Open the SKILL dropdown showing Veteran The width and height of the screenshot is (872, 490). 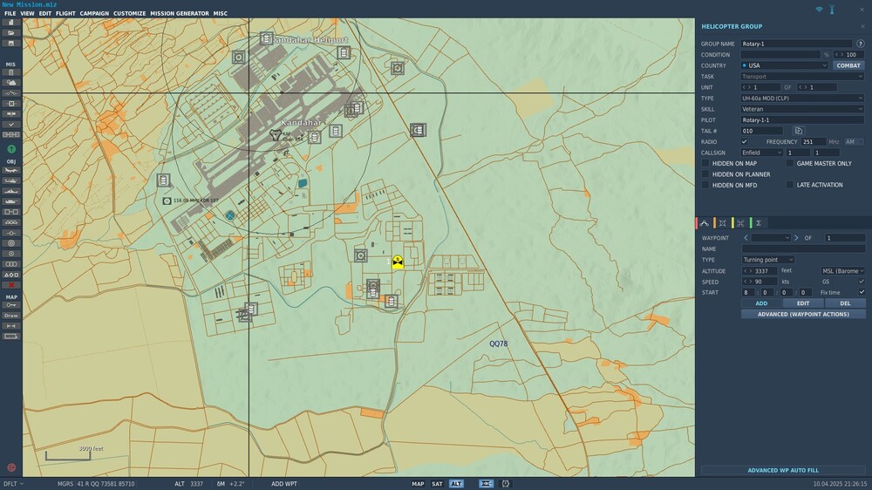coord(802,109)
